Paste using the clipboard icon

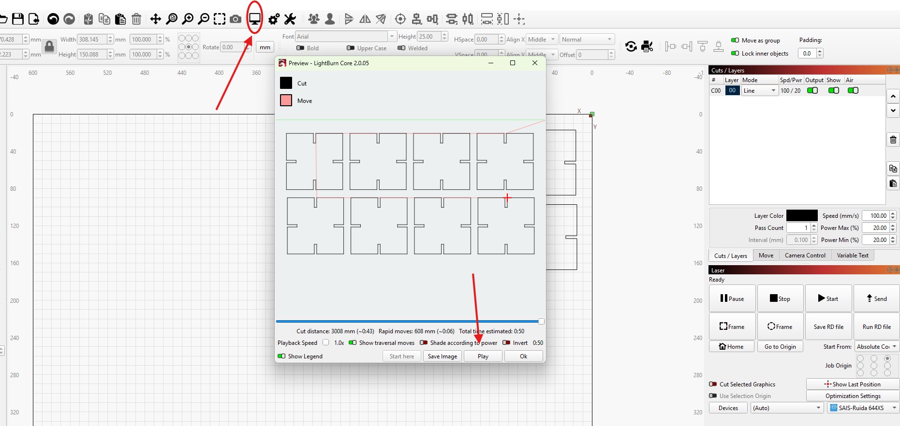pyautogui.click(x=120, y=19)
